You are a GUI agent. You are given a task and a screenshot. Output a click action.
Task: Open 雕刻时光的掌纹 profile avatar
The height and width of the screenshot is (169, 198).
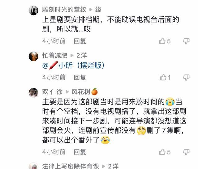pyautogui.click(x=33, y=10)
